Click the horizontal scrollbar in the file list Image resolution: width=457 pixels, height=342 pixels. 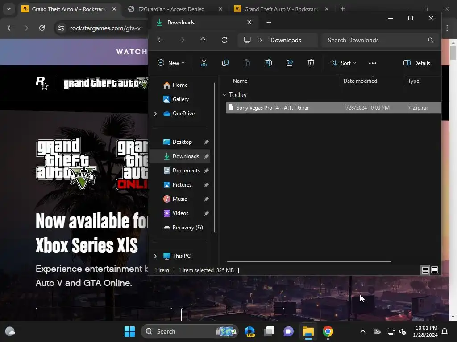309,261
